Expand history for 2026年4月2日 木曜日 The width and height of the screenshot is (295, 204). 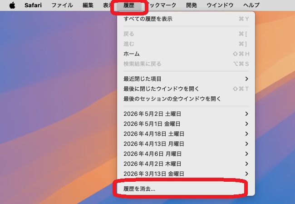pos(186,164)
